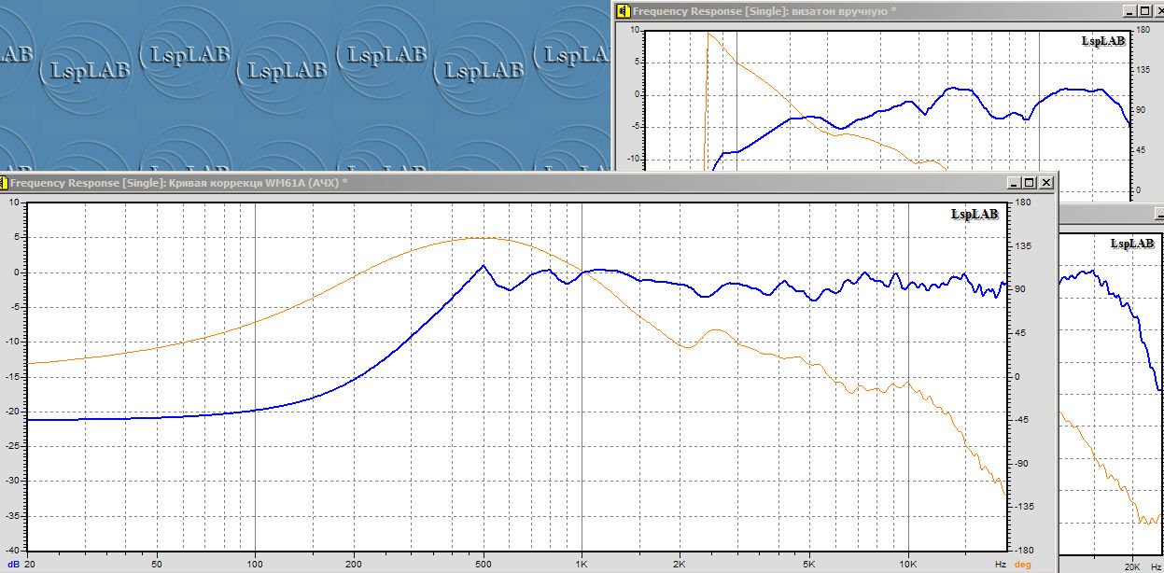Click the deg axis unit label
The image size is (1164, 573).
[1023, 565]
